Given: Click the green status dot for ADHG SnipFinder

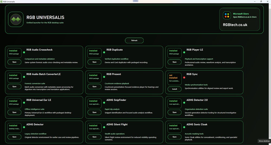Looking at the screenshot, I should 104,103.
